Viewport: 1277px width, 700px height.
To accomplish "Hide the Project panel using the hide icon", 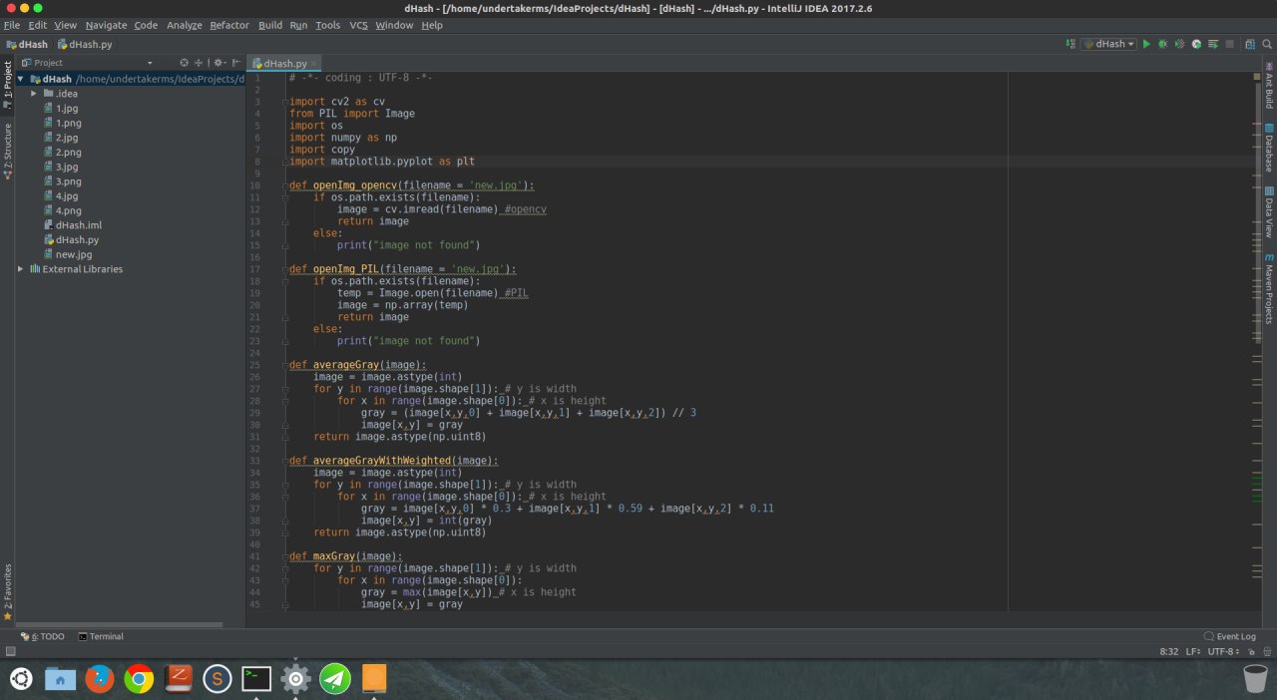I will (236, 63).
